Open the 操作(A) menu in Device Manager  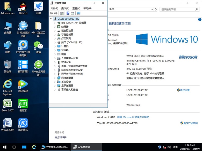tap(65, 8)
